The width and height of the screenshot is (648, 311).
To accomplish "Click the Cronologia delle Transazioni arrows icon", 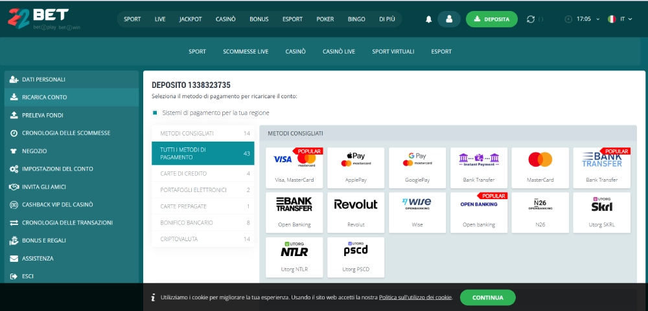I will coord(14,222).
